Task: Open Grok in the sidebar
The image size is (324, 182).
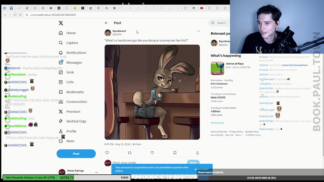Action: point(66,72)
